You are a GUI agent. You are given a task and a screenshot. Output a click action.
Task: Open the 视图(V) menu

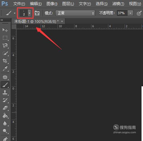(135, 4)
